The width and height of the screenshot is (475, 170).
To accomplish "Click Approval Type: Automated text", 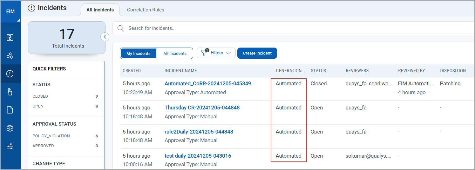I will (x=195, y=92).
